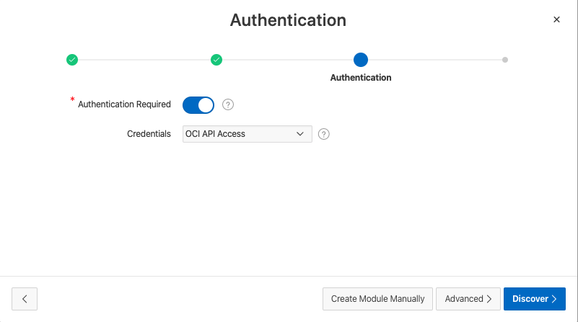Click Authentication step label under progress

361,77
